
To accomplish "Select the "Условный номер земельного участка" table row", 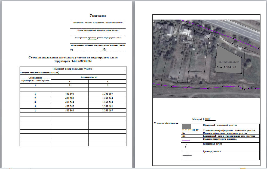I will pos(73,69).
